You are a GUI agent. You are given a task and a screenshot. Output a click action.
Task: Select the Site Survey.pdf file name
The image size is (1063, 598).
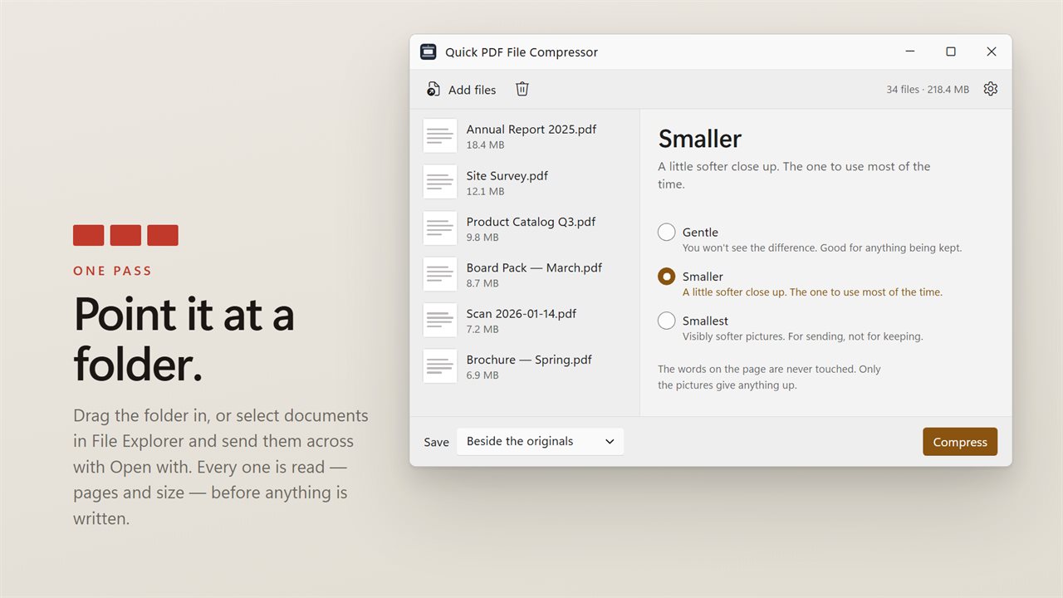pos(507,176)
